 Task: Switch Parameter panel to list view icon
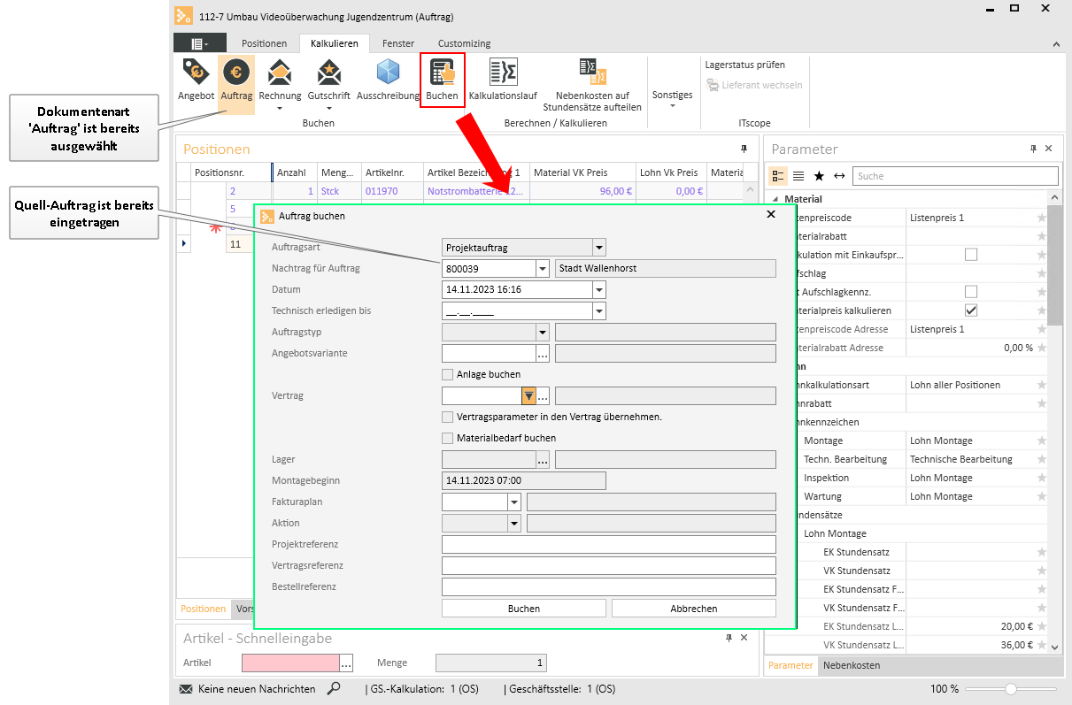click(x=798, y=176)
